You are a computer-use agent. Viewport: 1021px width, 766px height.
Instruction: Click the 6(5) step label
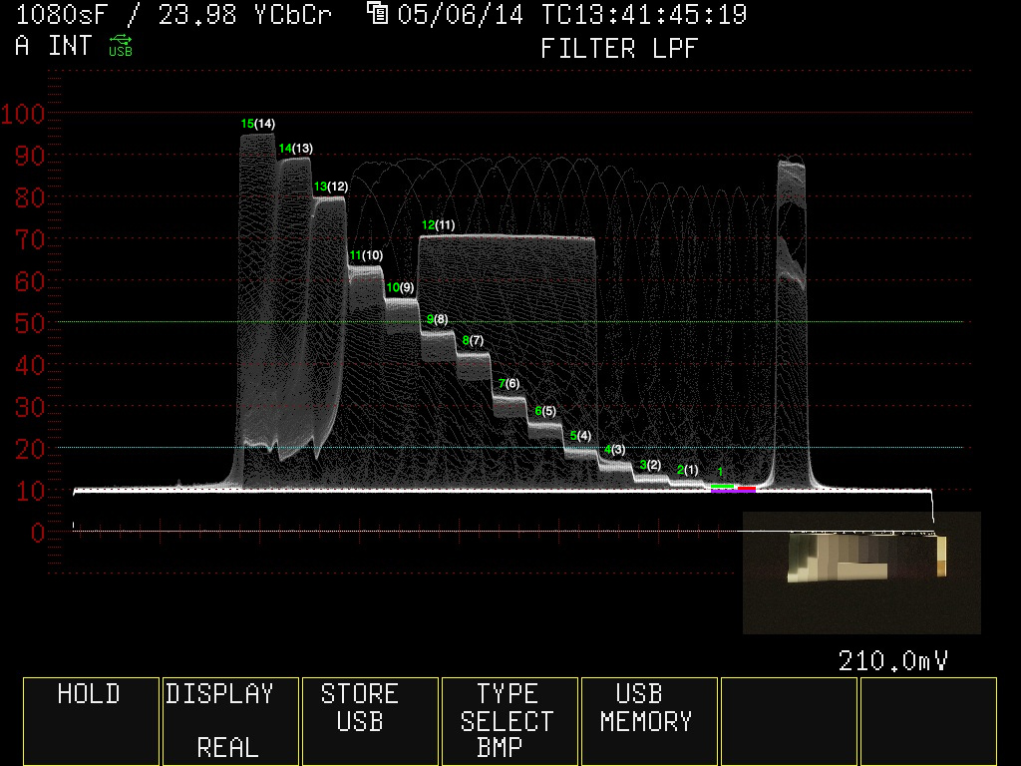pyautogui.click(x=545, y=411)
